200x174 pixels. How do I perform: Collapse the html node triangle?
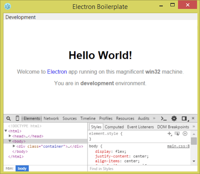6,131
